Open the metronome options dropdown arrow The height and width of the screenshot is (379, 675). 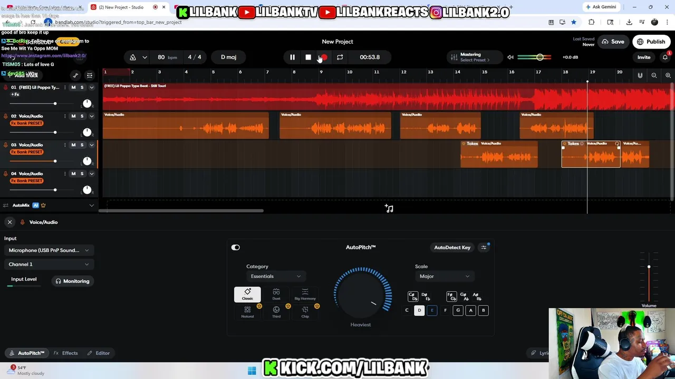pyautogui.click(x=144, y=57)
